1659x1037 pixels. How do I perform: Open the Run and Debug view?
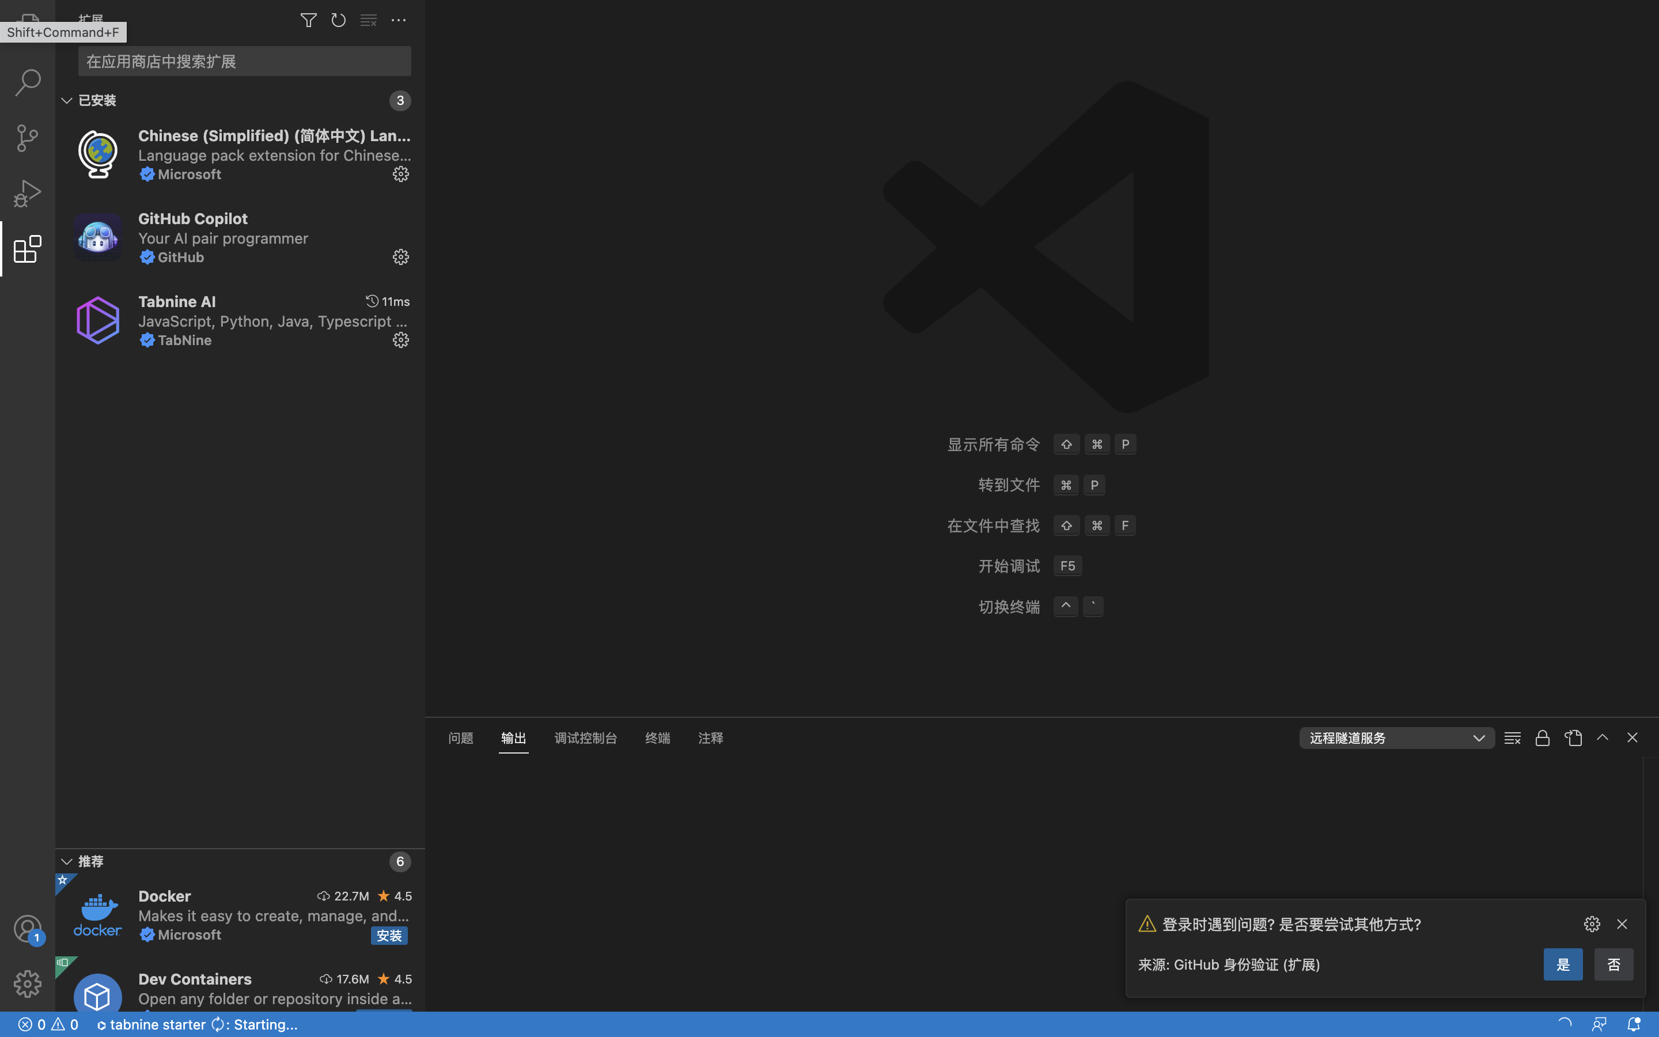(28, 193)
